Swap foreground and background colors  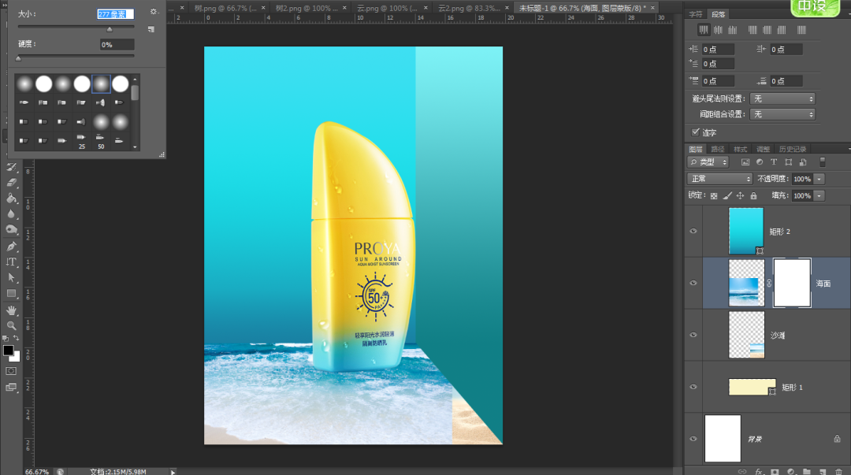17,338
